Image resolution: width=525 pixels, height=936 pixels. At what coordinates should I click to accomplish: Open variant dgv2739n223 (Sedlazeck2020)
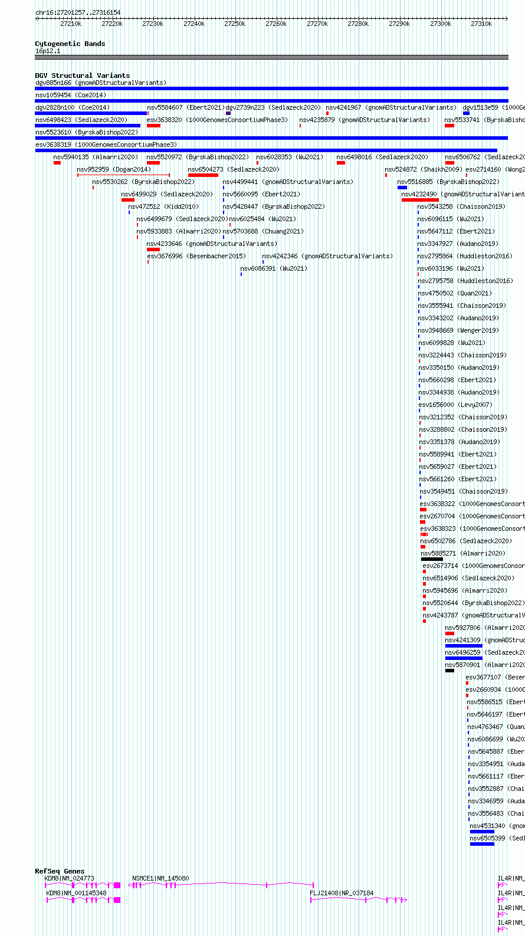(274, 107)
